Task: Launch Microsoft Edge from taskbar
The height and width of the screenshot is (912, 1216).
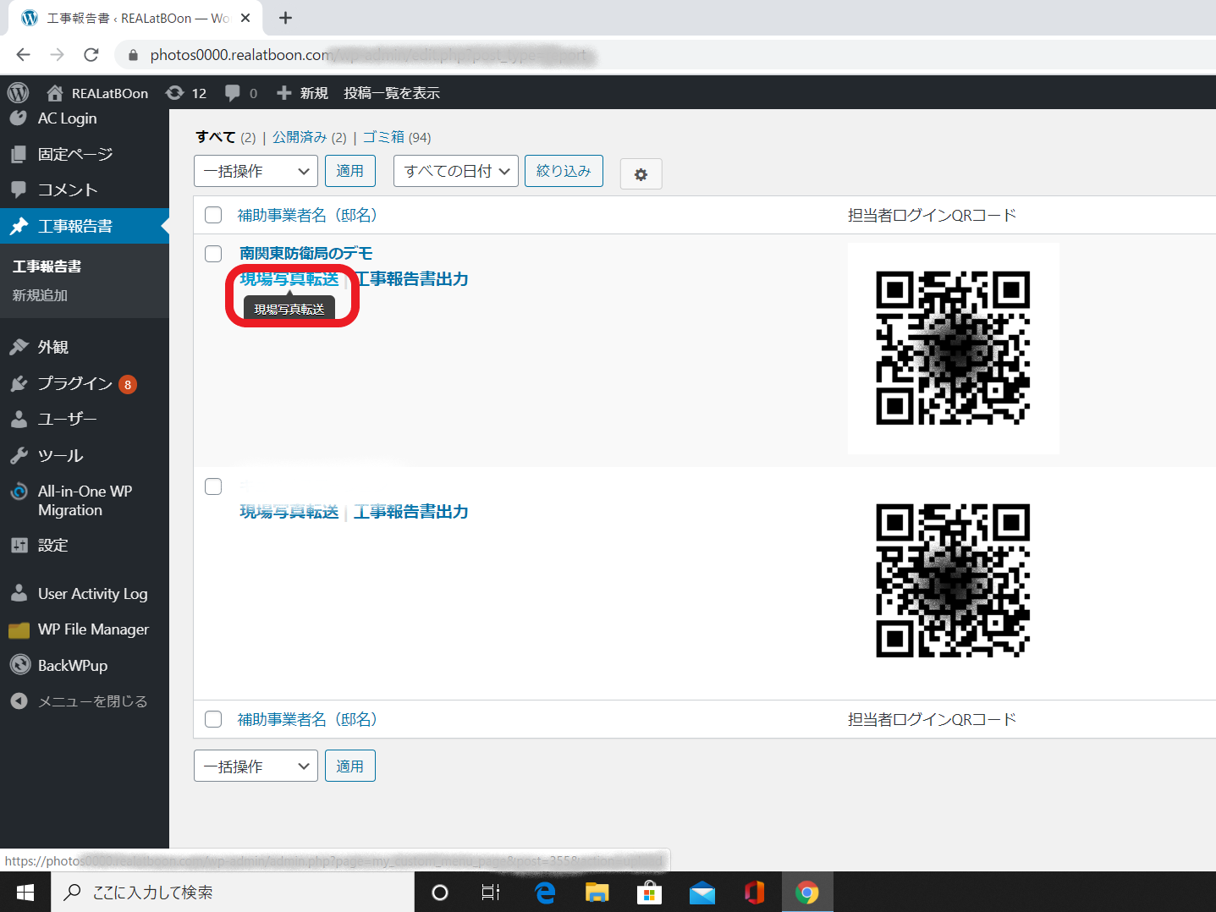Action: [x=545, y=893]
